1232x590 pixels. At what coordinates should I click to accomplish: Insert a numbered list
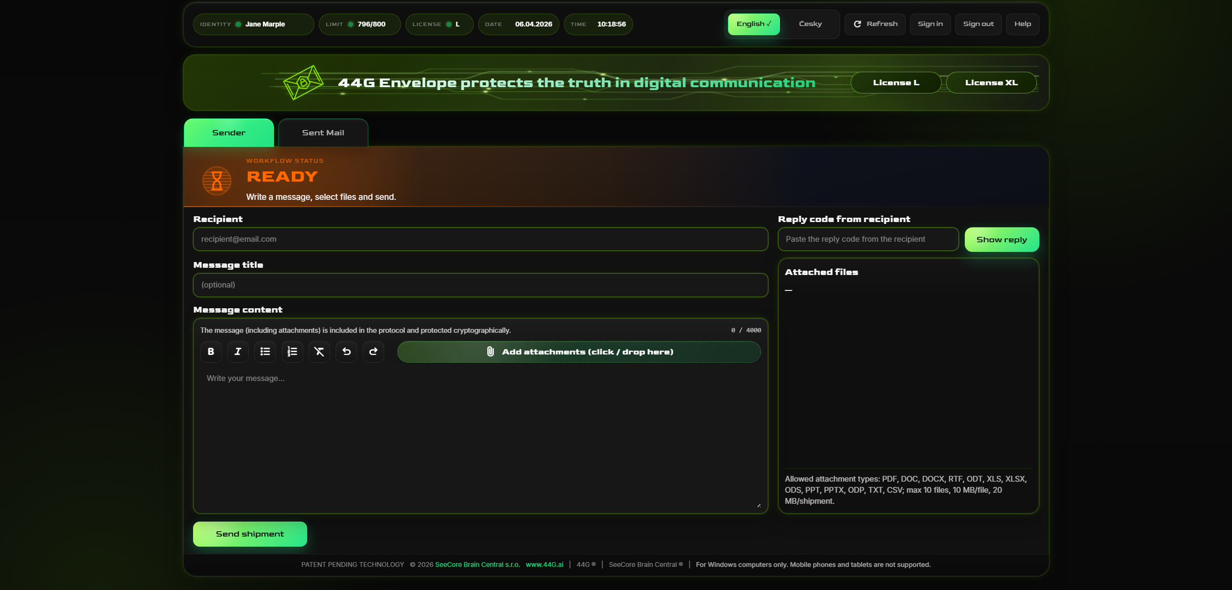(292, 352)
